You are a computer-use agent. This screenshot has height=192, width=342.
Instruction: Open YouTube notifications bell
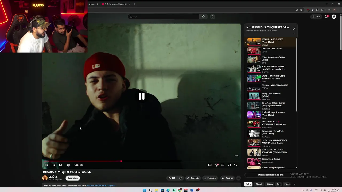click(326, 17)
